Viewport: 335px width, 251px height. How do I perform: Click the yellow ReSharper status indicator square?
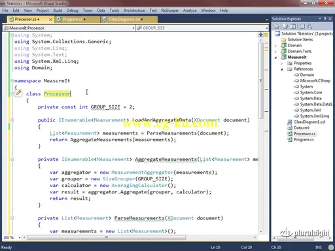pos(266,35)
